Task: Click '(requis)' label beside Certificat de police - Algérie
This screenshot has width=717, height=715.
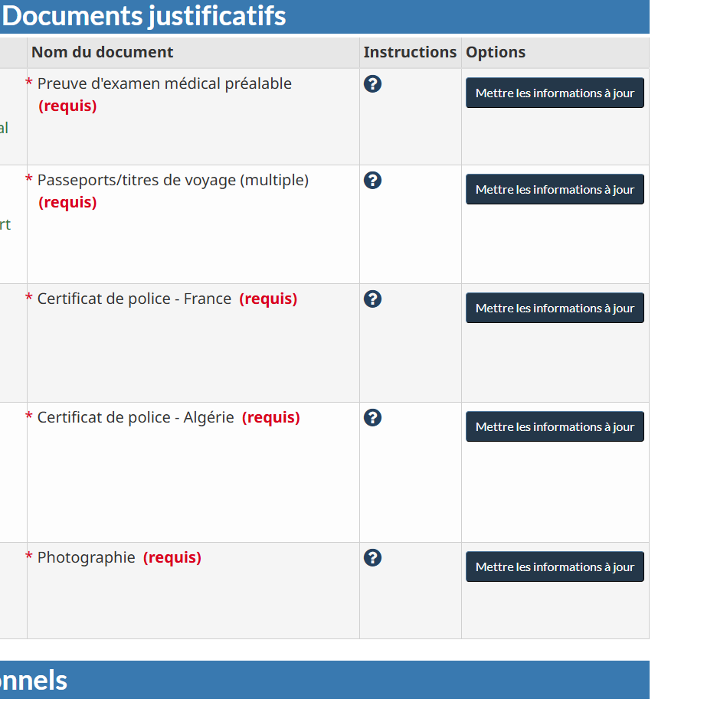Action: [x=270, y=417]
